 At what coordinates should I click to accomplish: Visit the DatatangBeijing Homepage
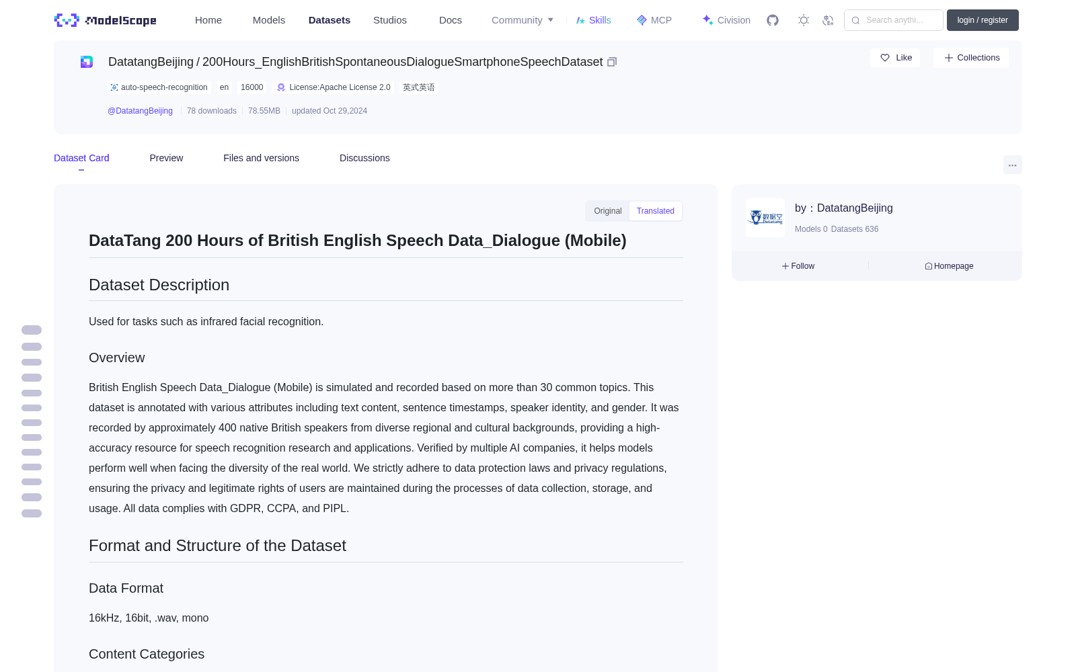coord(949,266)
